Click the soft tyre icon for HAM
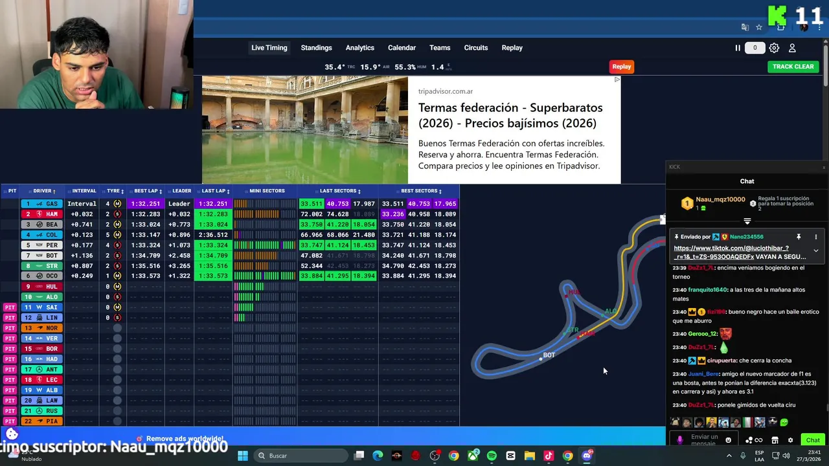 coord(117,214)
